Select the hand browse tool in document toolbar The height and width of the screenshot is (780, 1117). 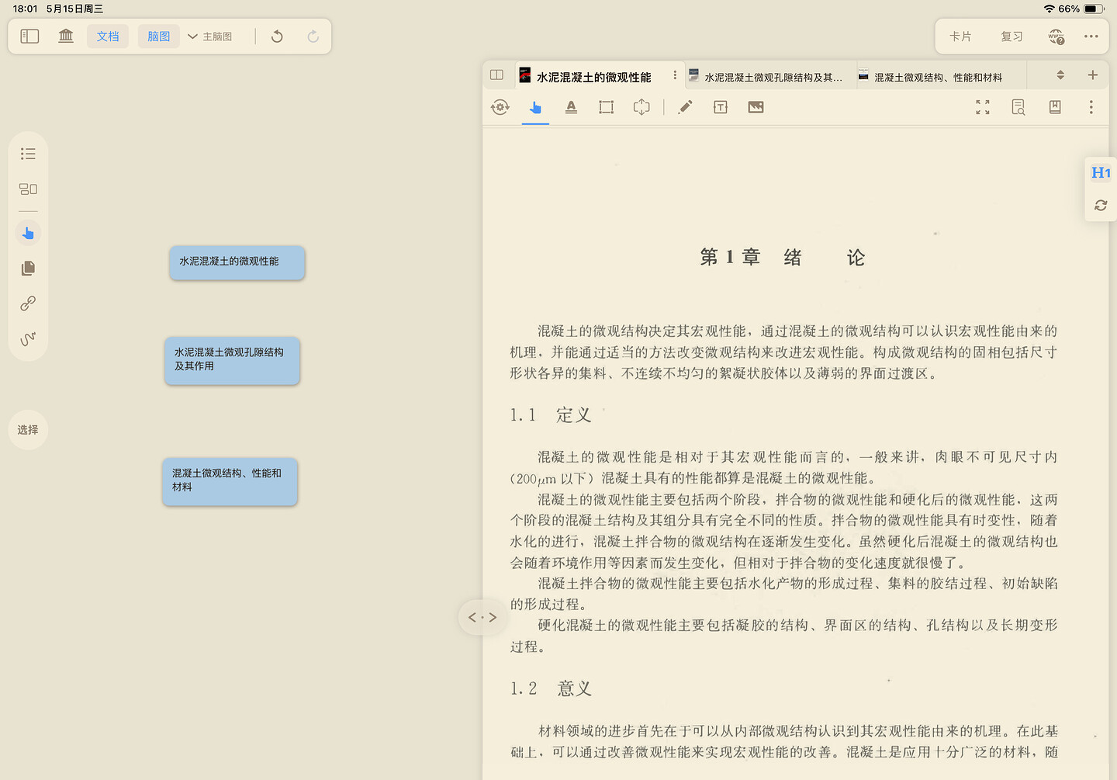click(x=535, y=107)
